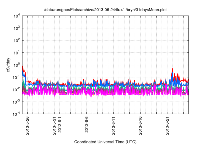Click the 10^3 y-axis tick label
Image resolution: width=208 pixels, height=145 pixels.
point(17,28)
